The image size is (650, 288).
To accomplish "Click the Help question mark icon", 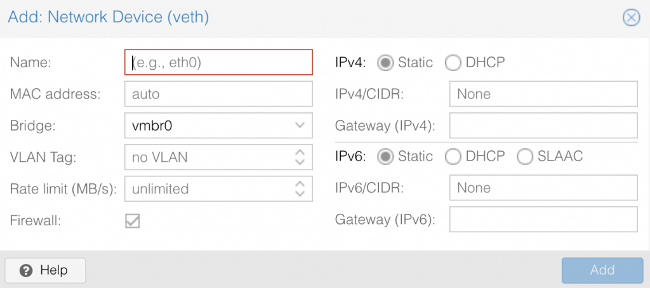I will (x=25, y=271).
